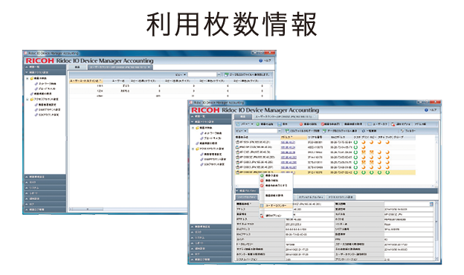Choose ユーザーカウンター in the context menu

pyautogui.click(x=276, y=206)
